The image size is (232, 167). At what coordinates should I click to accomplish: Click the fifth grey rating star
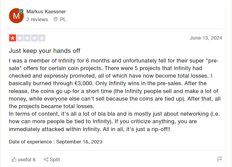(x=42, y=38)
